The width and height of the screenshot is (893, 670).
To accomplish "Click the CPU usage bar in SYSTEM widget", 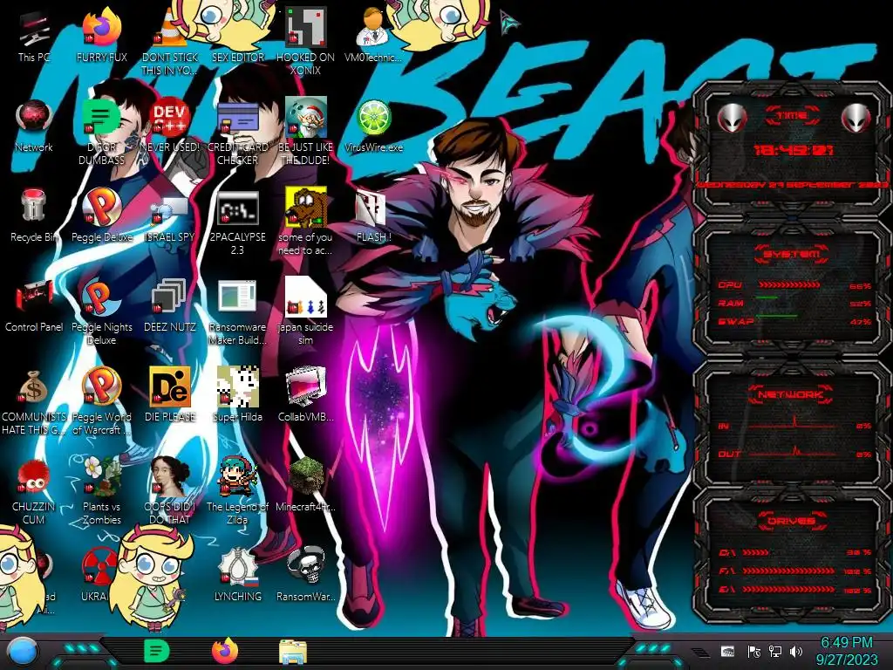I will (789, 285).
